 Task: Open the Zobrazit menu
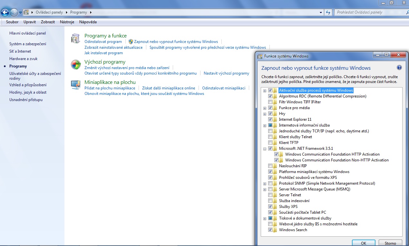[x=48, y=22]
